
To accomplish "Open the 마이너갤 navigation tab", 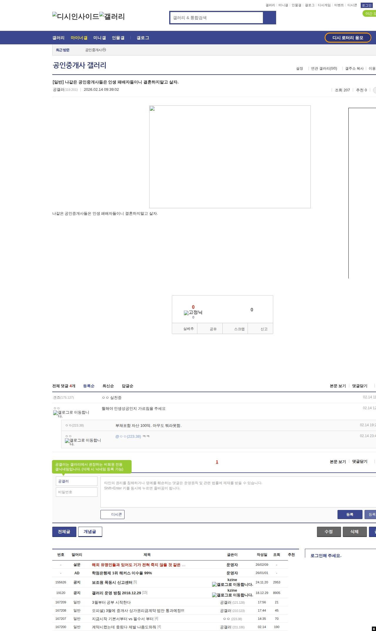I will click(79, 38).
